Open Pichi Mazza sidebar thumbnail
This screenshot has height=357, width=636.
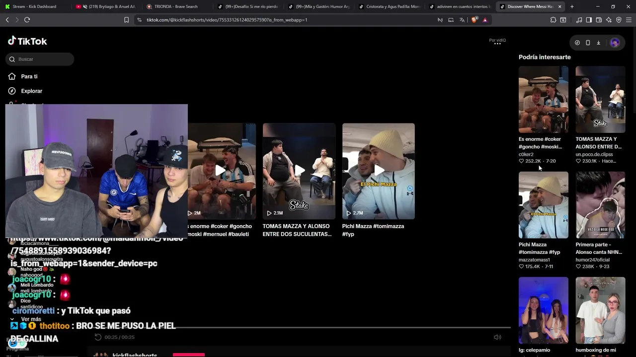click(x=544, y=205)
